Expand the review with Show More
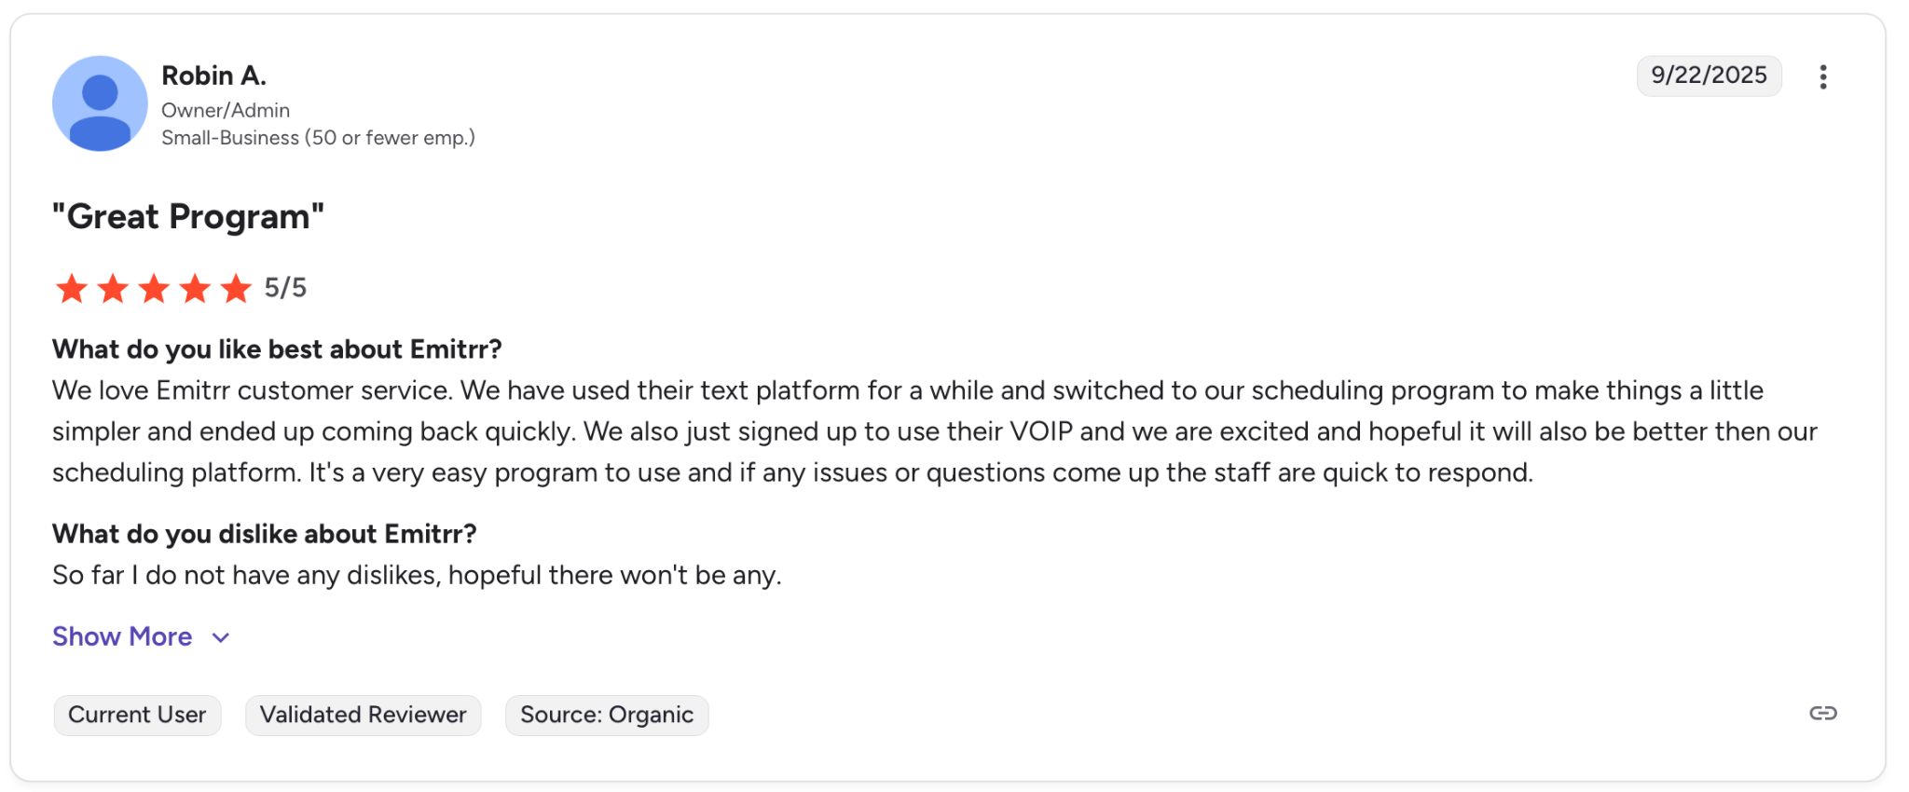Viewport: 1909px width, 792px height. 122,636
